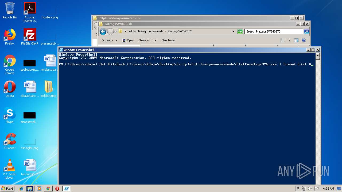Open Chrome from the taskbar

pyautogui.click(x=48, y=189)
